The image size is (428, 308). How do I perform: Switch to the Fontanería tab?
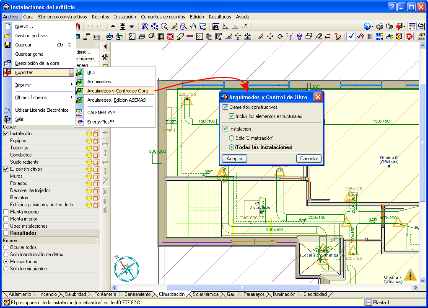(x=102, y=294)
